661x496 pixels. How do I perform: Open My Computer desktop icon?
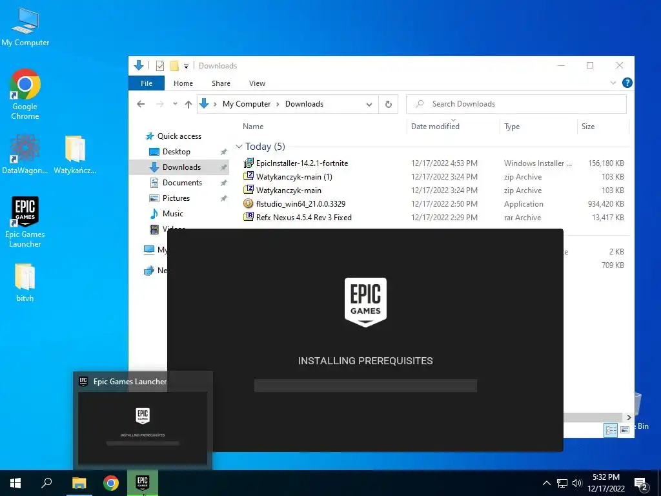tap(25, 26)
